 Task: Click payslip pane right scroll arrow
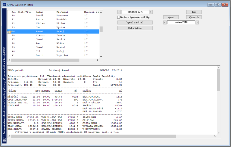pos(215,136)
